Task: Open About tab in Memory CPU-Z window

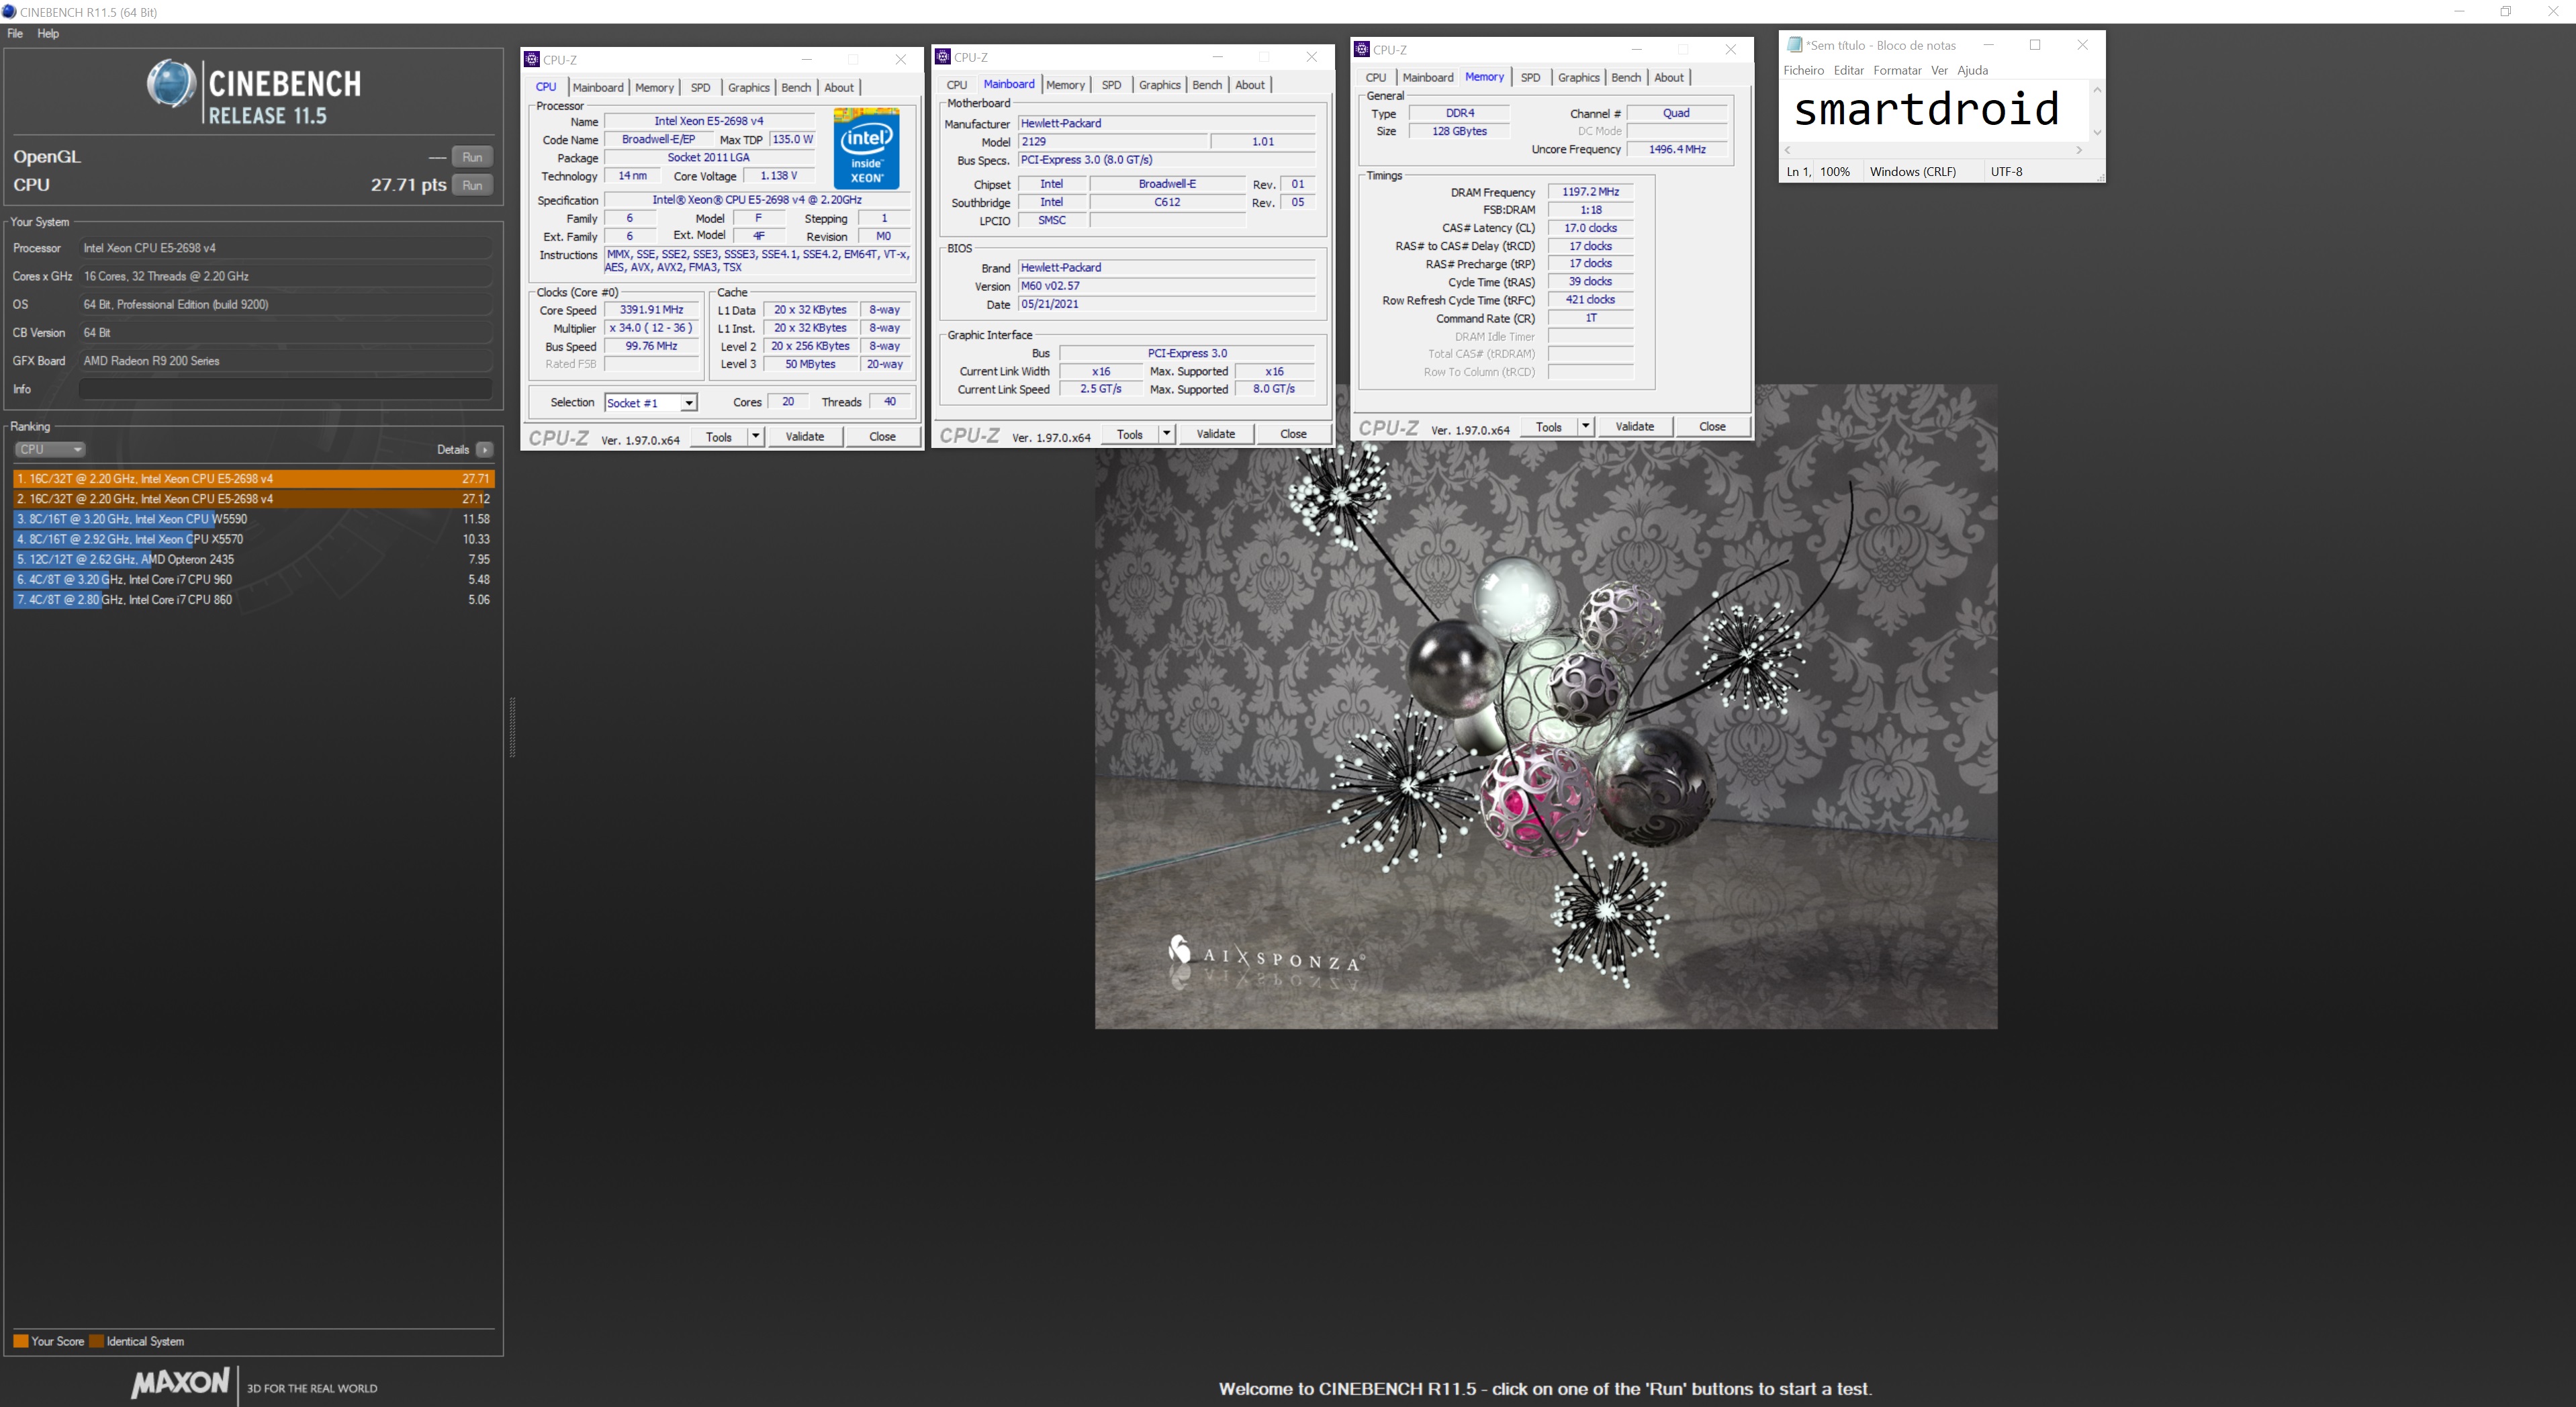Action: coord(1669,78)
